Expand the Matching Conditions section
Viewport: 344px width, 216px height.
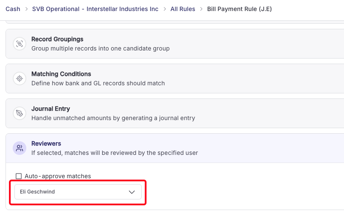175,79
